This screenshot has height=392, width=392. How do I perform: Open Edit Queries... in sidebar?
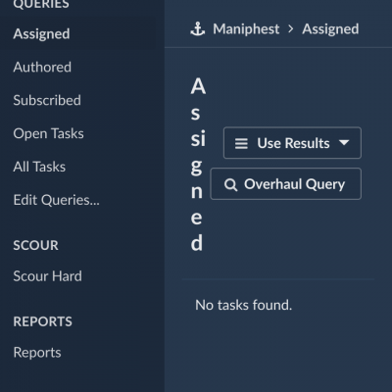[56, 200]
